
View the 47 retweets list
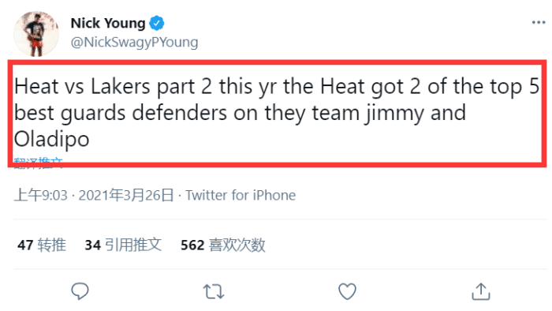[x=42, y=245]
